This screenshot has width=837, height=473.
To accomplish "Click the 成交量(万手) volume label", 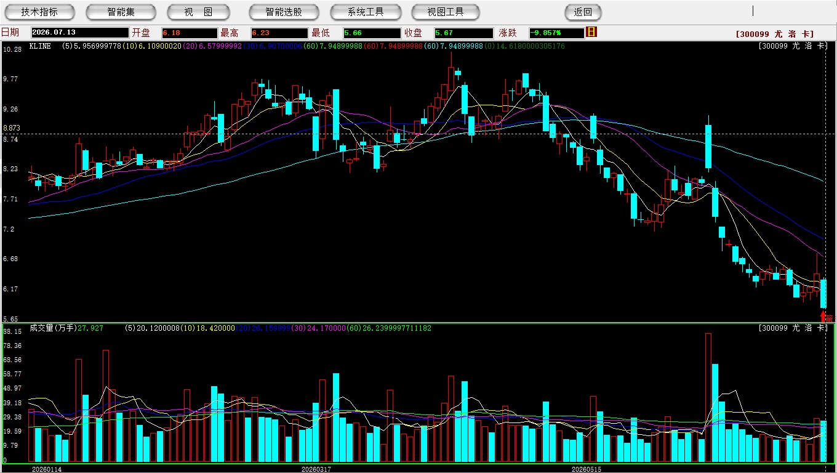I will point(53,328).
